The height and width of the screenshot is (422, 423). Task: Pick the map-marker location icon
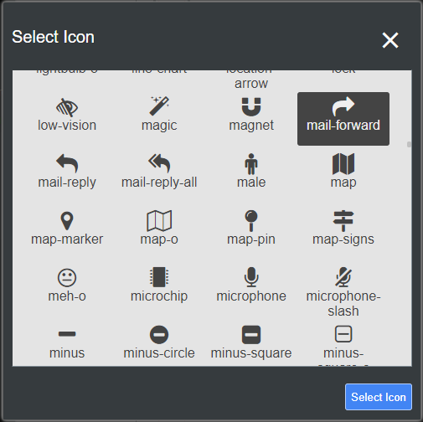(x=67, y=221)
